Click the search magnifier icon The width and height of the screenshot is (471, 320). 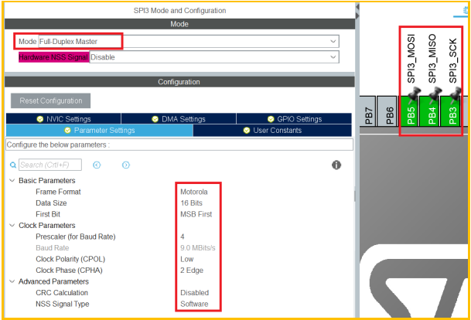(12, 165)
